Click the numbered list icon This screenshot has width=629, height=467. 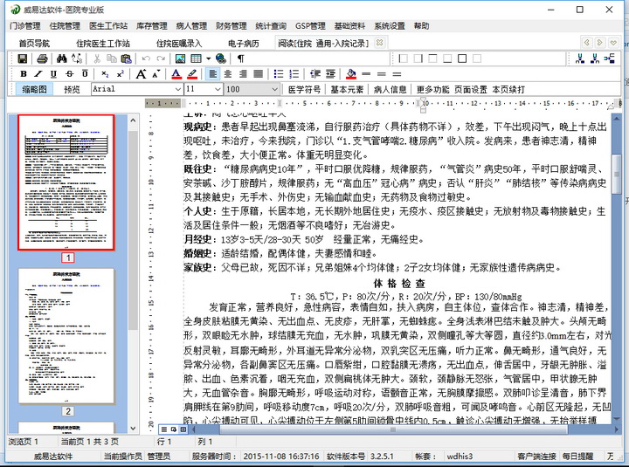click(x=294, y=74)
